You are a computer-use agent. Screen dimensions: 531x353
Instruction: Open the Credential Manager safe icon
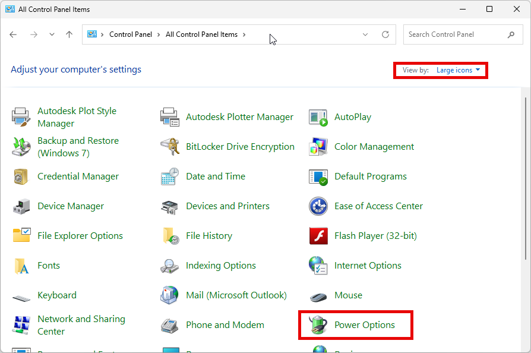(21, 176)
